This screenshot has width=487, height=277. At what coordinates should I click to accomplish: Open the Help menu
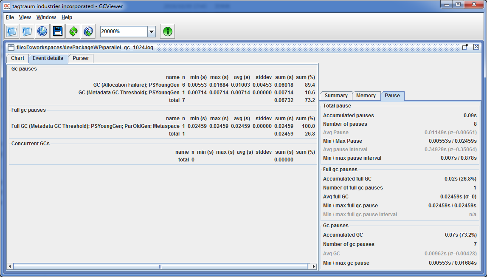coord(67,17)
